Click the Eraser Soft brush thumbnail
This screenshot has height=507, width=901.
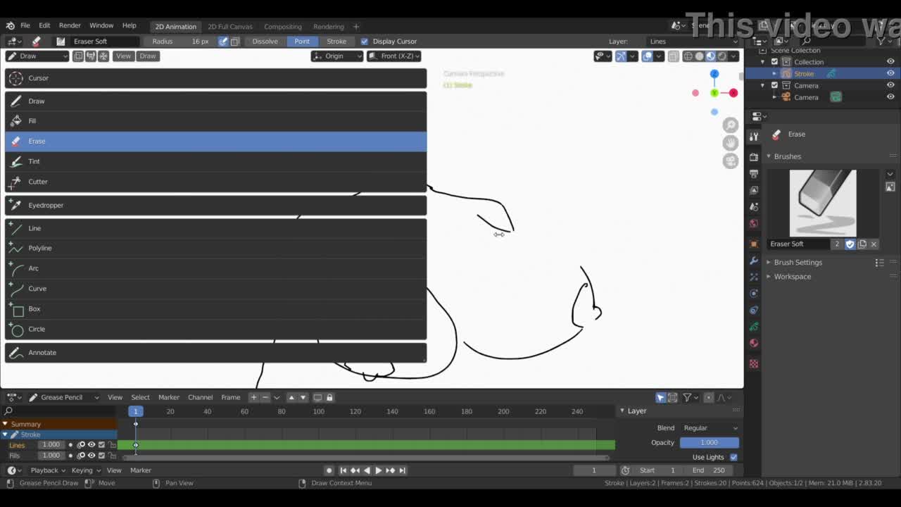point(823,203)
